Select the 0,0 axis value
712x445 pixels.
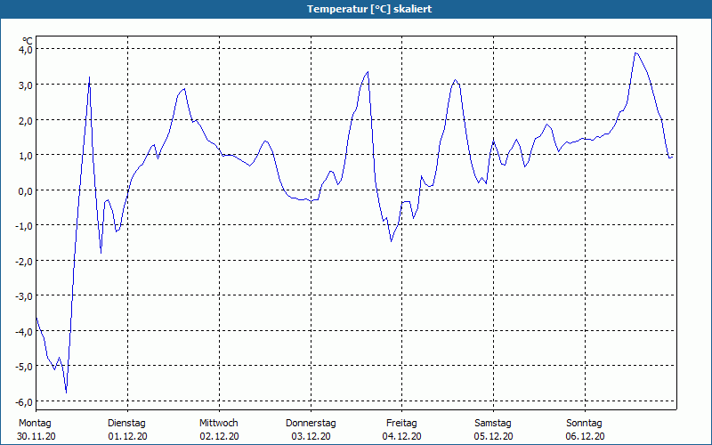26,190
